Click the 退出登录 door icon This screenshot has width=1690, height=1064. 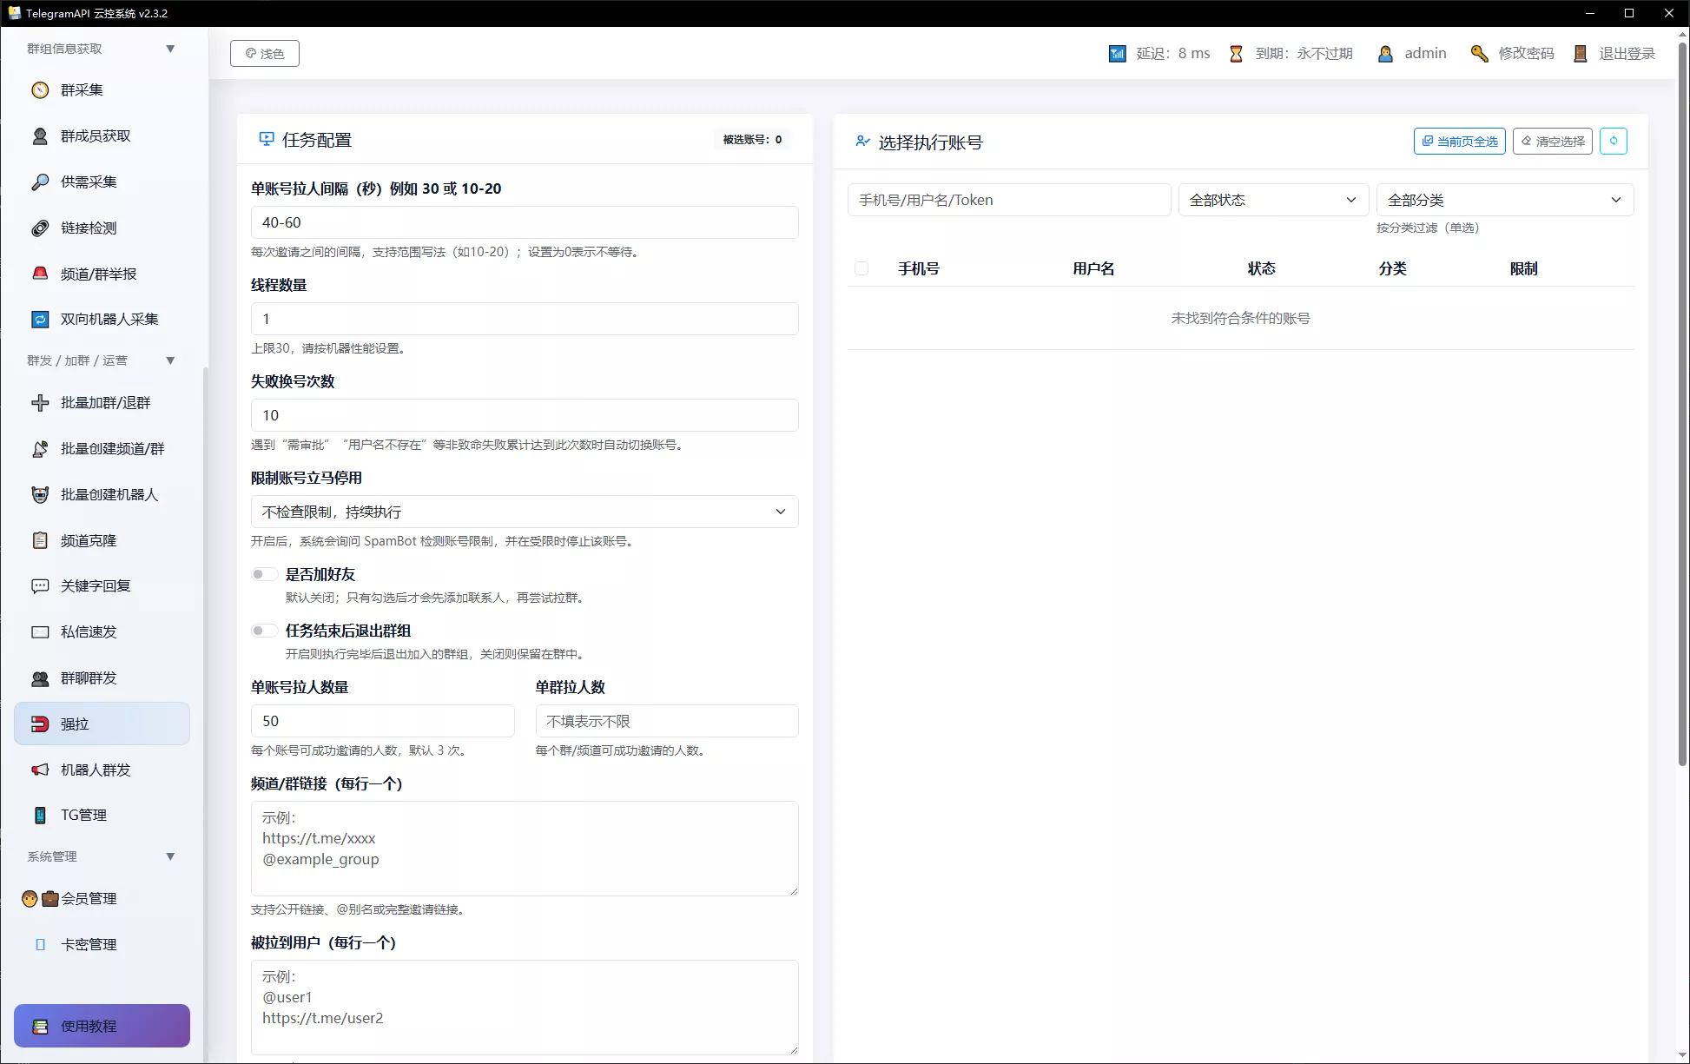[1581, 54]
